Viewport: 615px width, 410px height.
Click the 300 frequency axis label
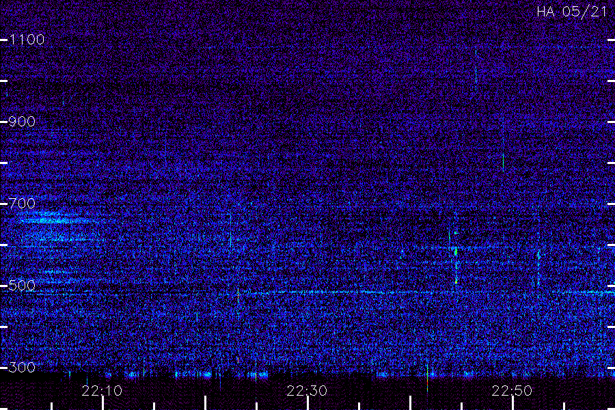point(22,367)
